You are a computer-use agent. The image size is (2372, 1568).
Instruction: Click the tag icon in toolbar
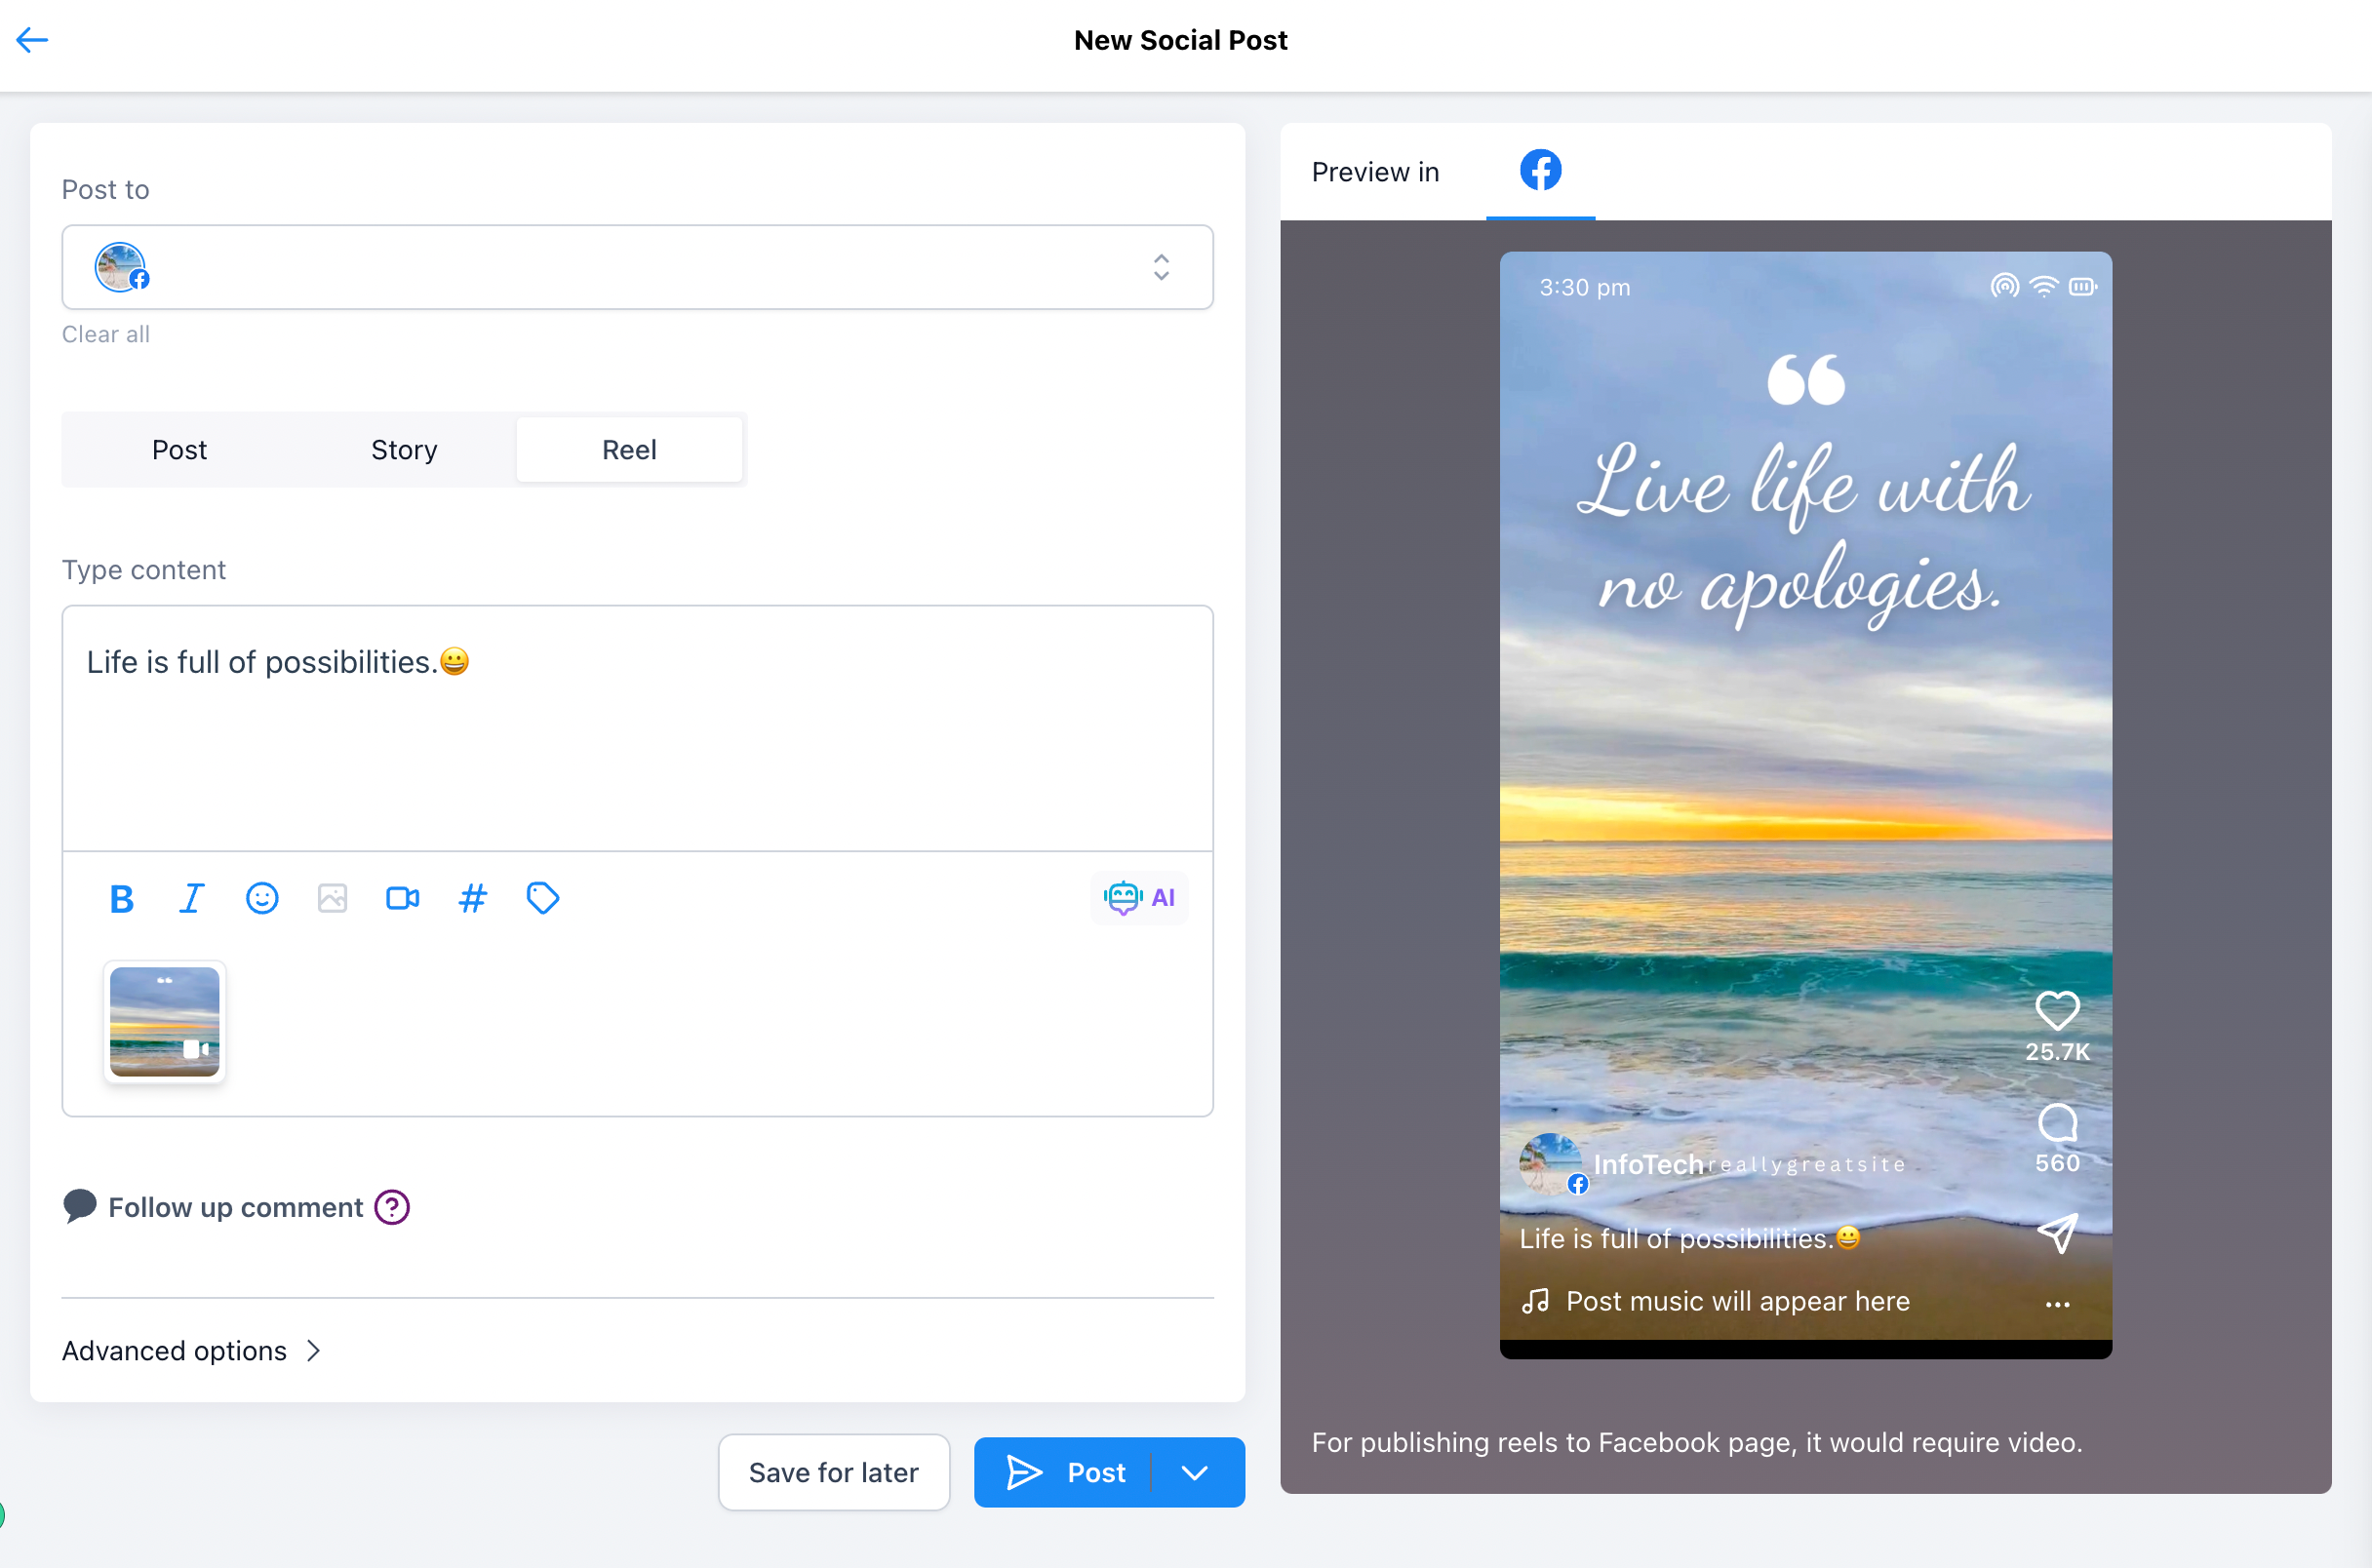tap(542, 898)
